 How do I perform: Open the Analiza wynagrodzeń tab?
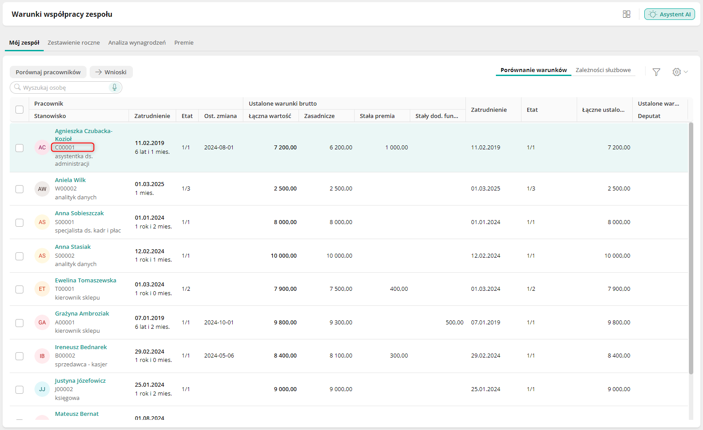coord(137,43)
